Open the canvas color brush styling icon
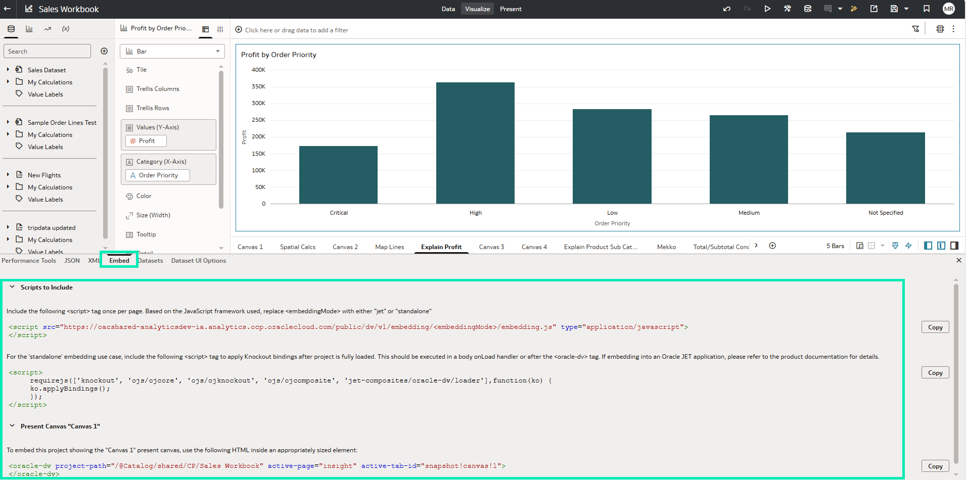Viewport: 966px width, 480px height. (x=895, y=246)
